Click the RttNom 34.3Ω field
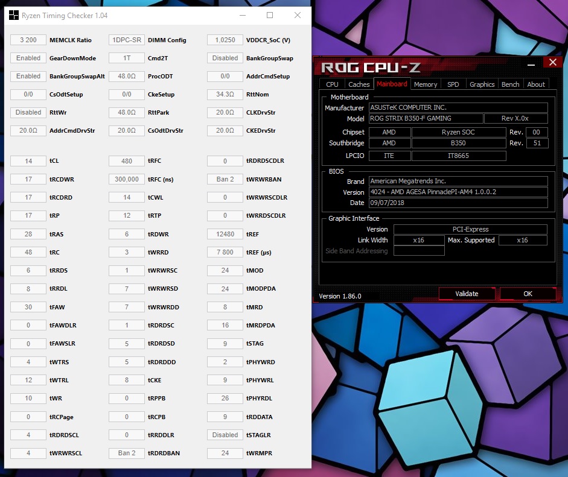Screen dimensions: 568x477 [225, 94]
